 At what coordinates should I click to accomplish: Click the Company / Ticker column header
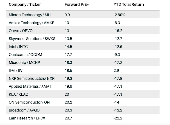click(25, 4)
